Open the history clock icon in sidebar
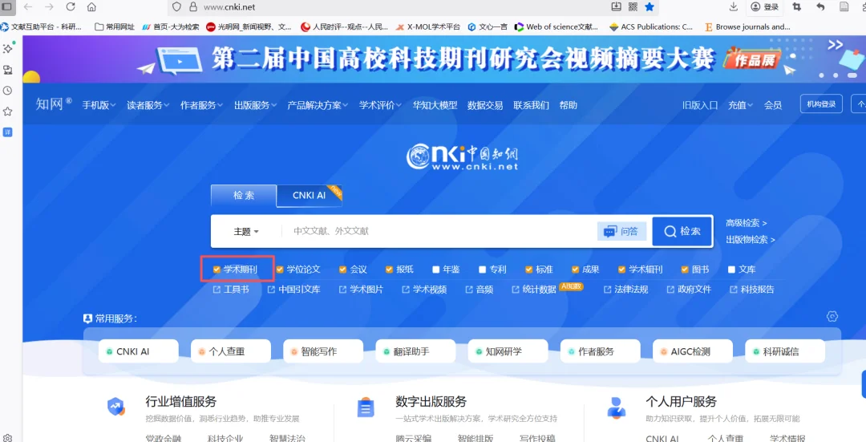The image size is (866, 442). point(8,91)
